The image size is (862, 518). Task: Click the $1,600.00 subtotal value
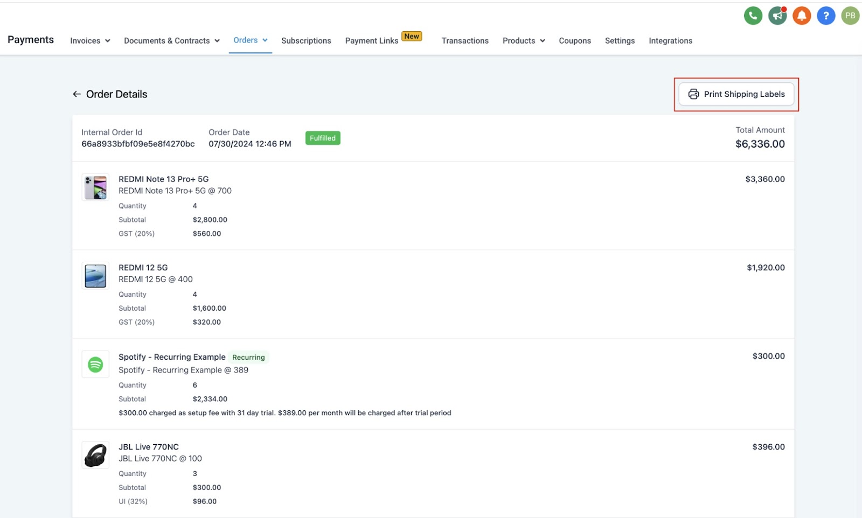pos(210,309)
